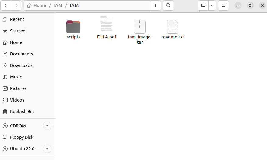Click the search magnifier button

[168, 5]
